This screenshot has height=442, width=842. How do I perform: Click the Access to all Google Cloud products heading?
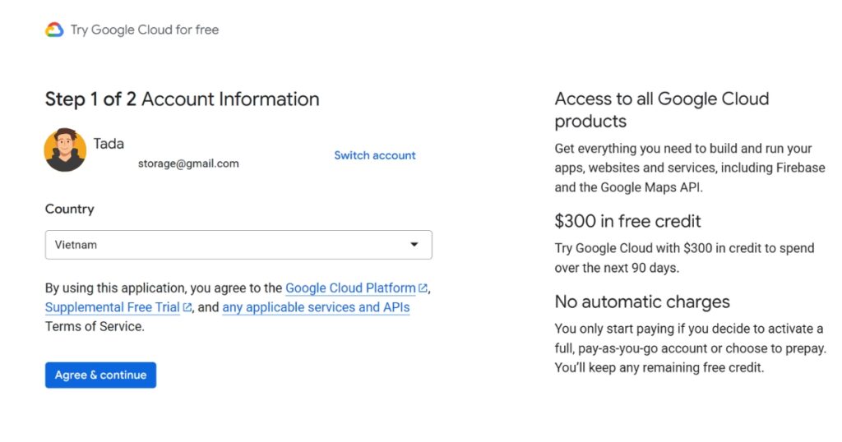661,110
